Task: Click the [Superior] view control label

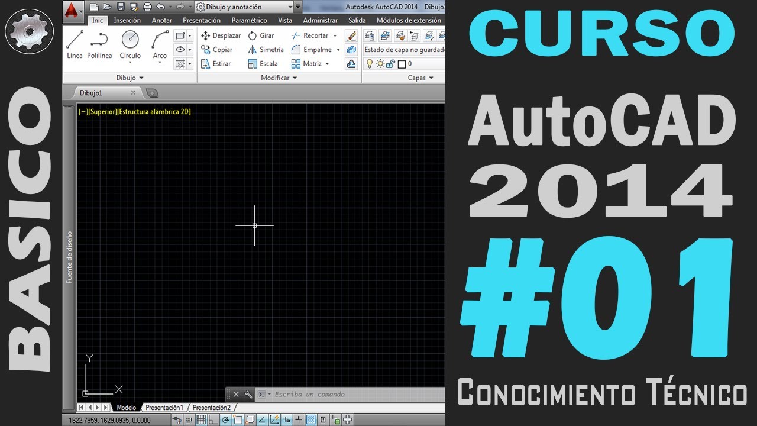Action: pos(103,111)
